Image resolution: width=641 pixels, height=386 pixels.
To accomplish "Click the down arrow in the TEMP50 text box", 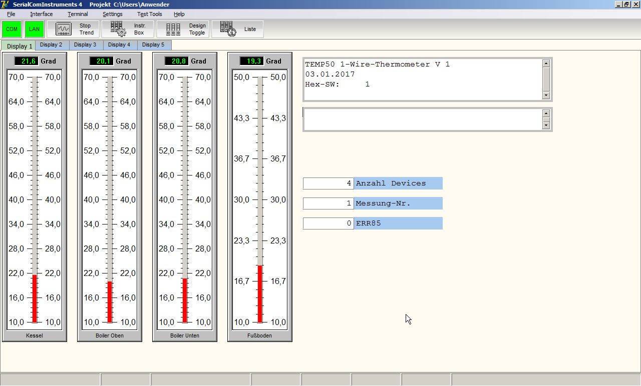I will pyautogui.click(x=546, y=95).
